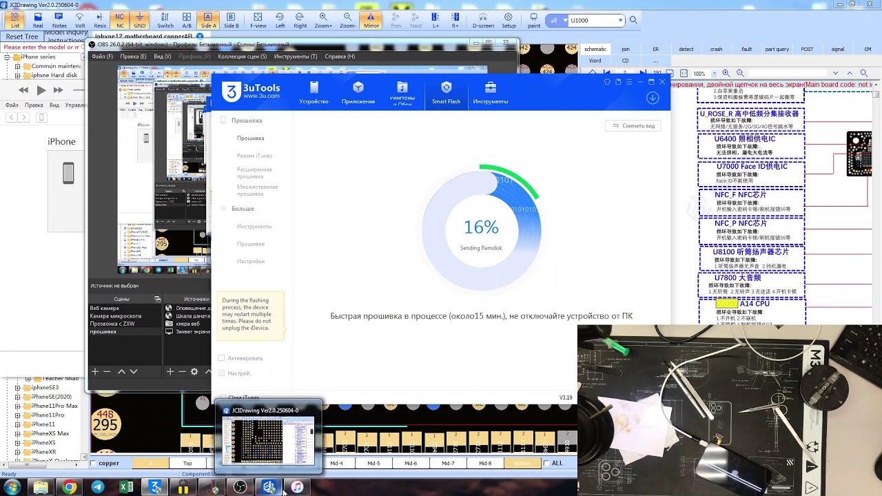Toggle the GND highlight button
Image resolution: width=882 pixels, height=496 pixels.
pyautogui.click(x=140, y=20)
